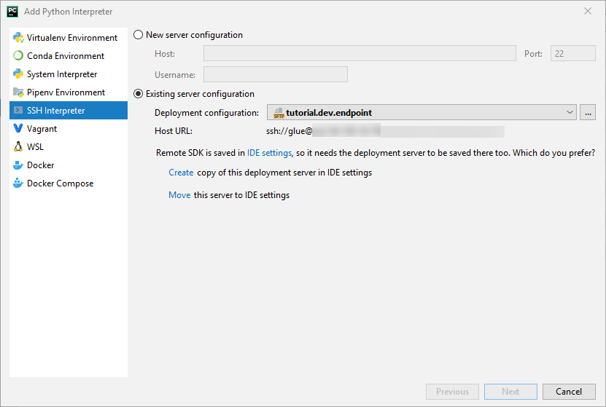This screenshot has width=606, height=407.
Task: Click the dropdown arrow beside tutorial.dev.endpoint
Action: tap(570, 113)
